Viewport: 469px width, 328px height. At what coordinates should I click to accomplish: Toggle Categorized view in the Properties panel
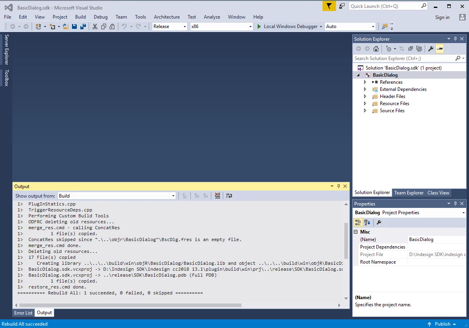coord(358,222)
